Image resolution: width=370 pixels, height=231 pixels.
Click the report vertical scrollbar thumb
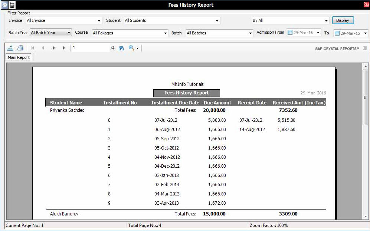point(366,97)
